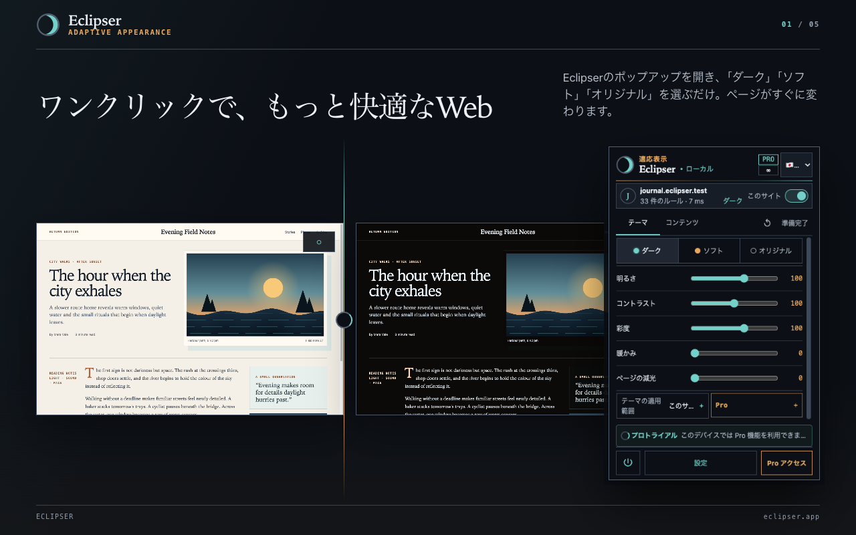Click the power icon button in the popup footer
The width and height of the screenshot is (856, 535).
(x=628, y=463)
